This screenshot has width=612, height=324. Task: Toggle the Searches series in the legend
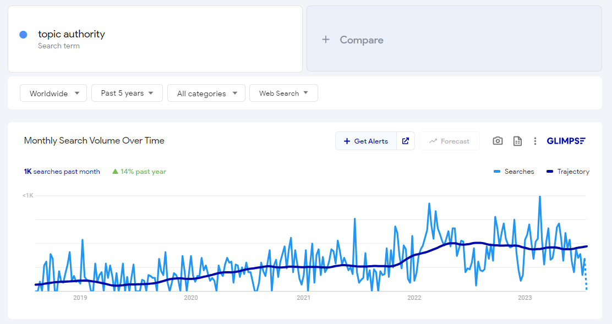click(514, 171)
